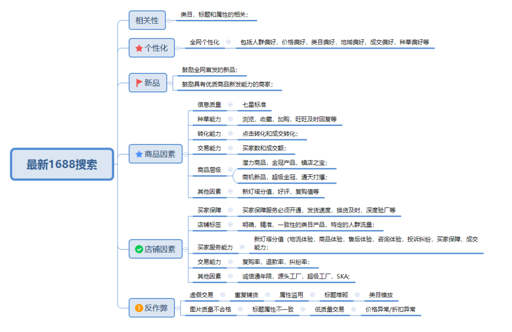Collapse the 买家保障 sub-branch toggle
The image size is (512, 332).
[x=230, y=210]
